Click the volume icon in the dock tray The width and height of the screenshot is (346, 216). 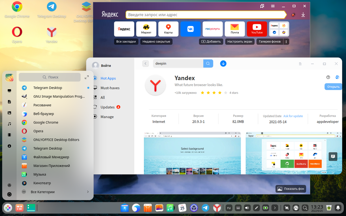(247, 208)
